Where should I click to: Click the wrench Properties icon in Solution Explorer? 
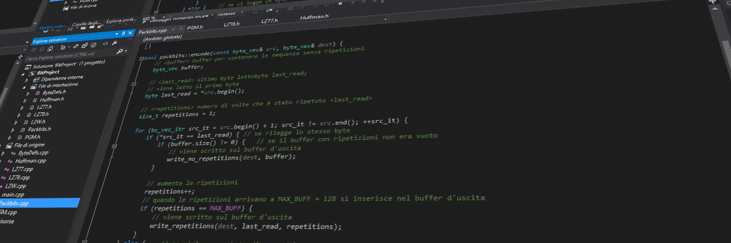pos(115,43)
